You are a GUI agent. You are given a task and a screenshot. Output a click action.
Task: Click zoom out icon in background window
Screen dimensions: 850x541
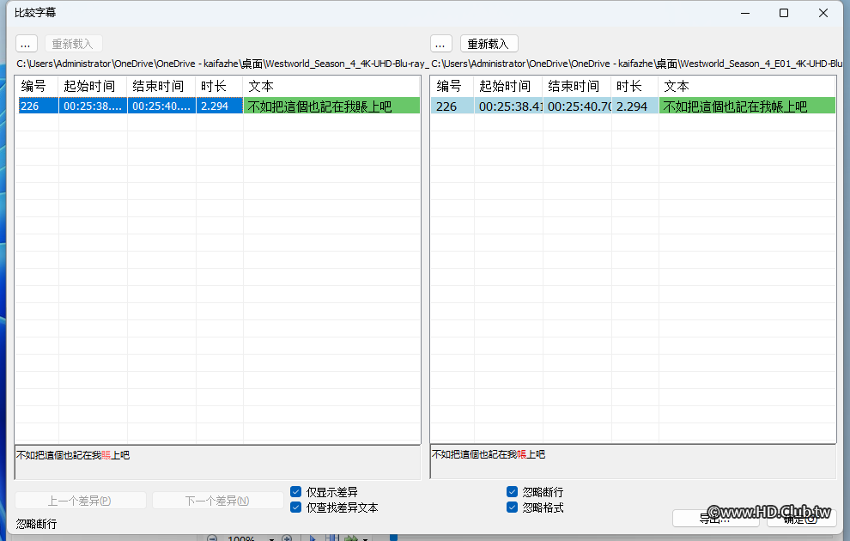[x=213, y=538]
